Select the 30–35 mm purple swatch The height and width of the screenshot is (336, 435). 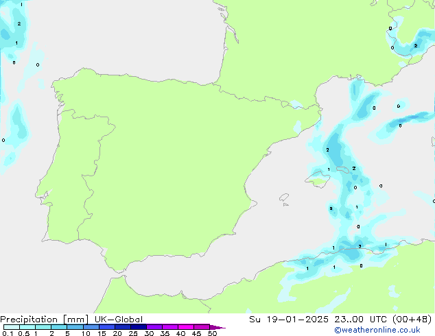(x=154, y=327)
